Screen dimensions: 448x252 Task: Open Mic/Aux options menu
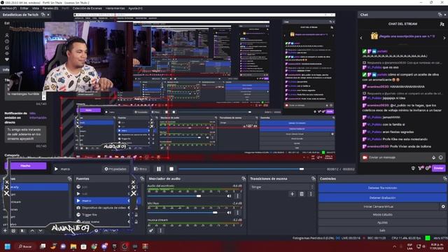tap(237, 213)
